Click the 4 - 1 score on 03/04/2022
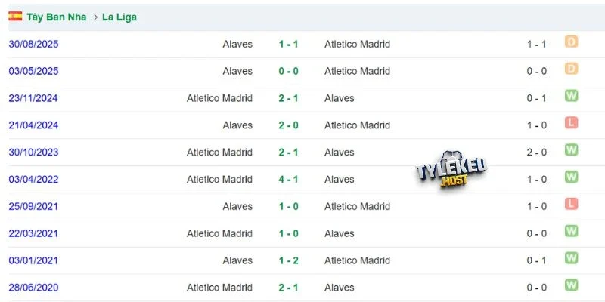This screenshot has width=605, height=302. (289, 180)
